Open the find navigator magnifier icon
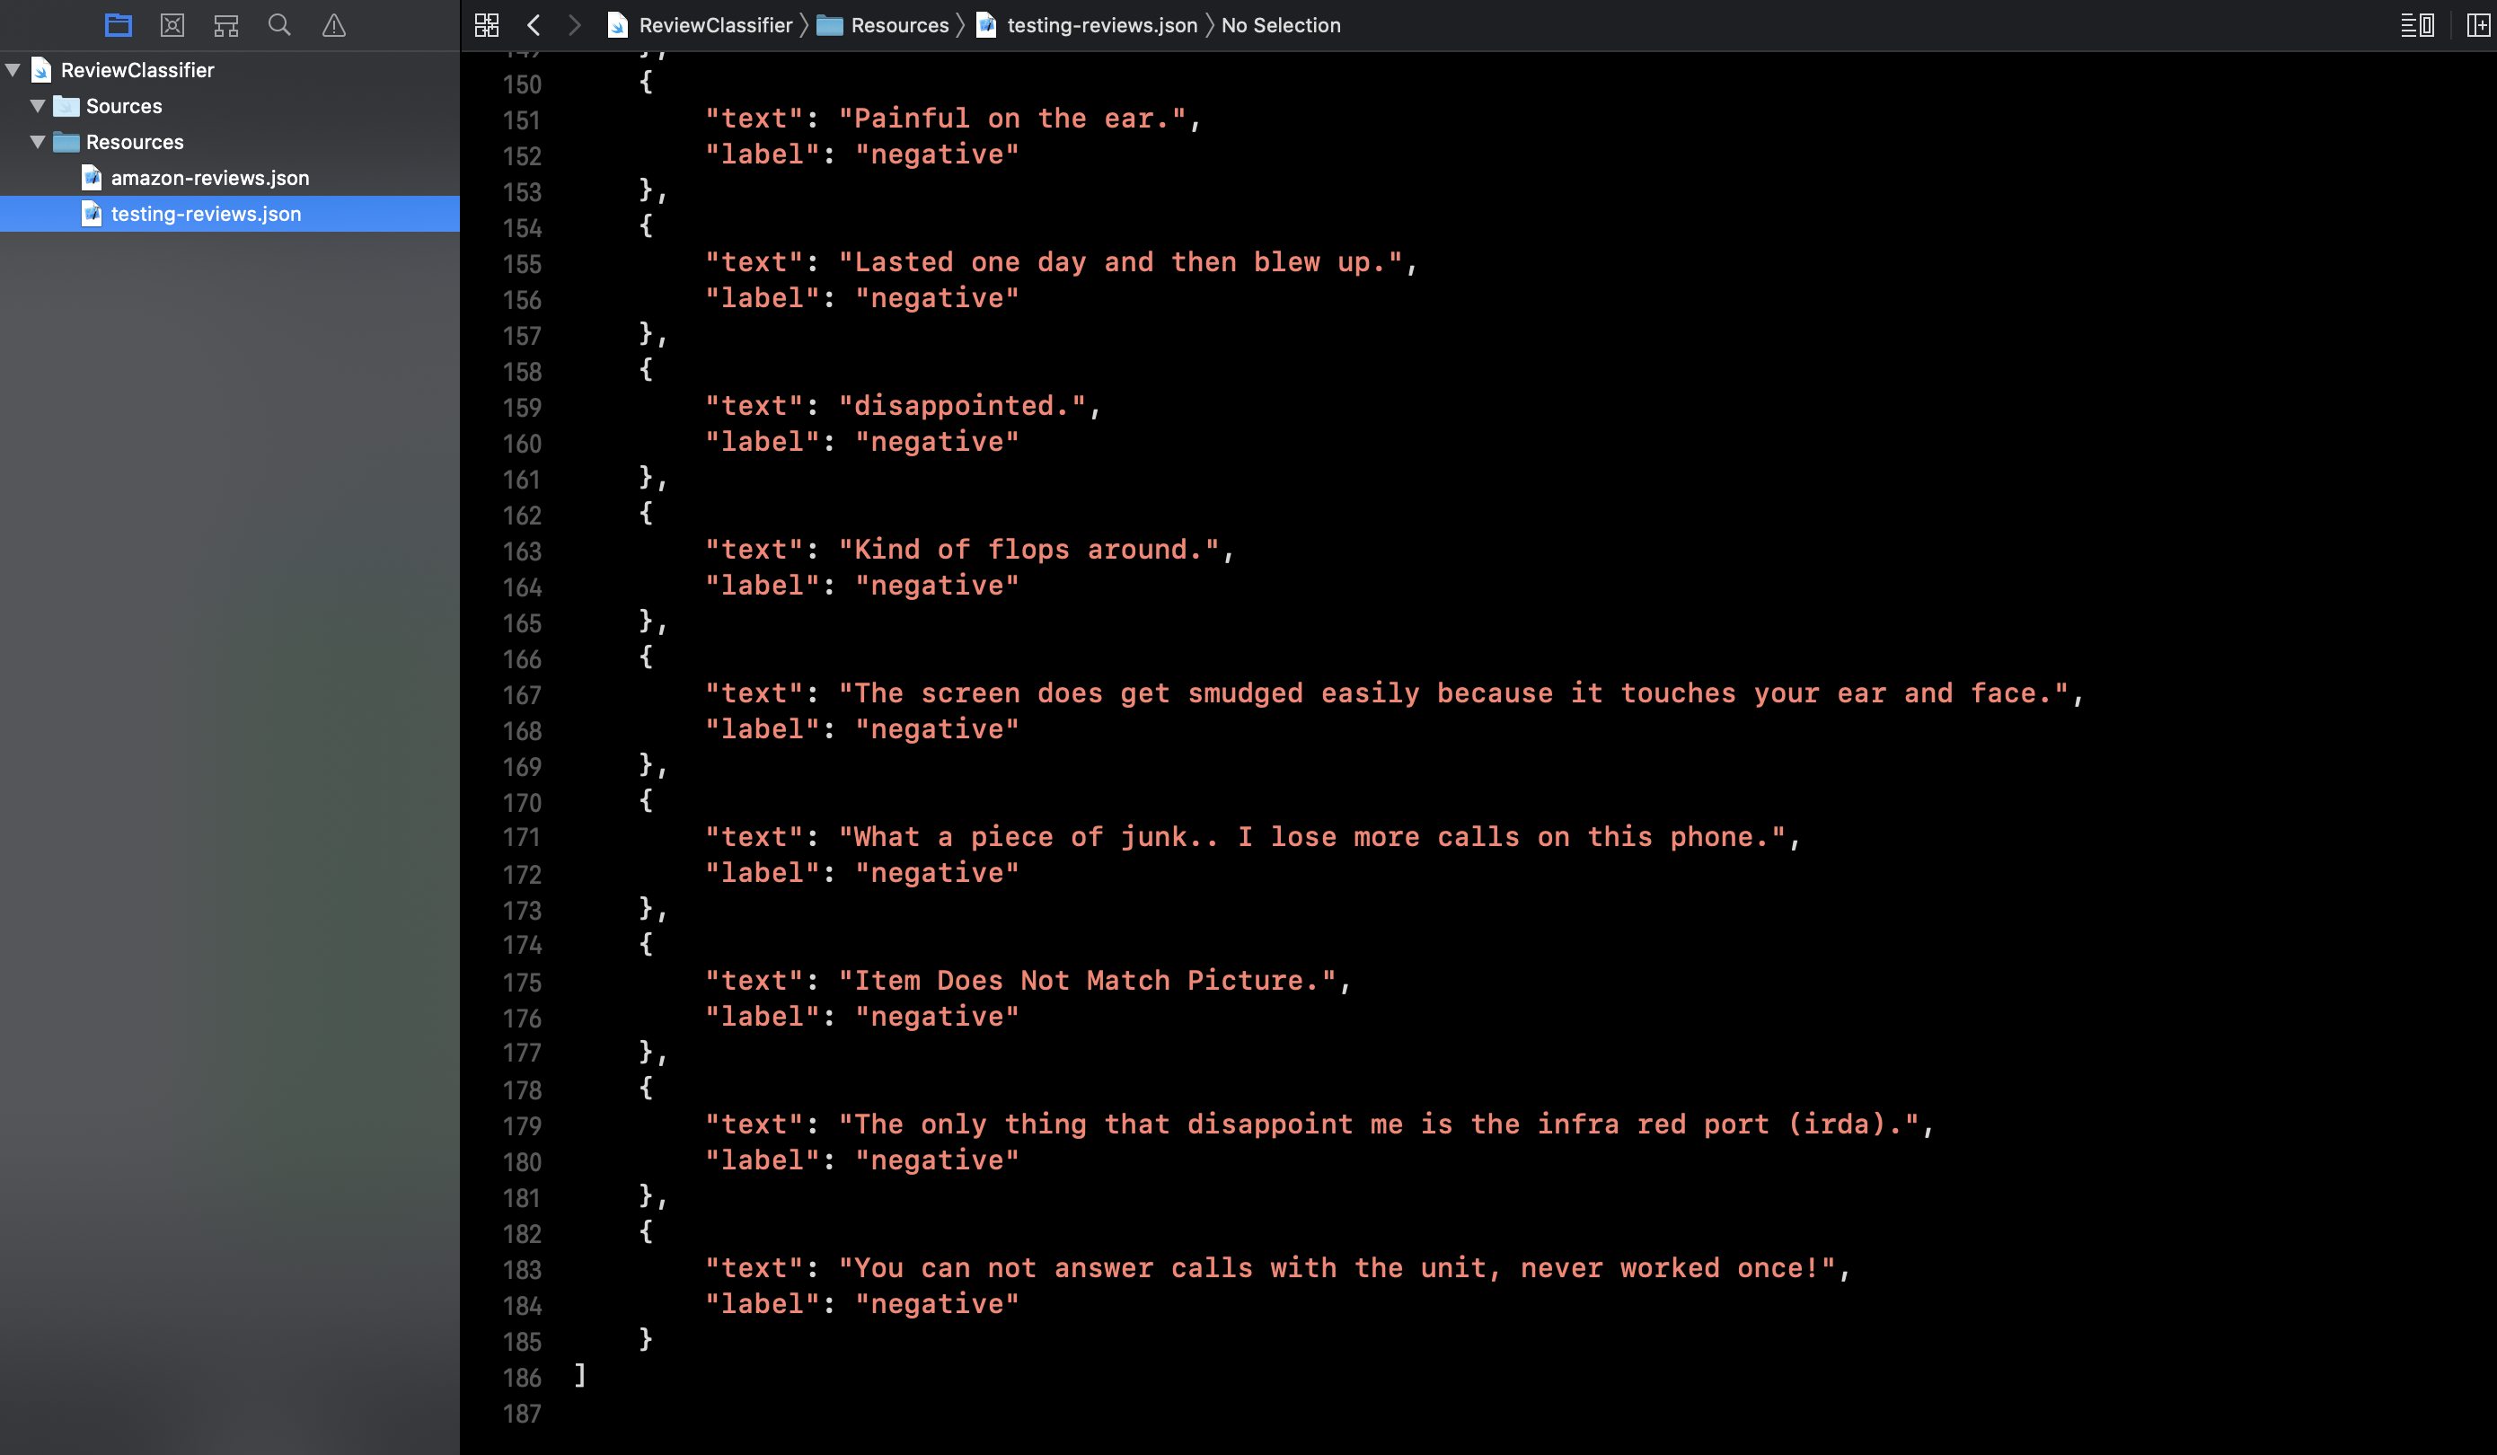 (279, 25)
